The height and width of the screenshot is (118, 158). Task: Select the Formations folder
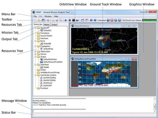[x=45, y=33]
